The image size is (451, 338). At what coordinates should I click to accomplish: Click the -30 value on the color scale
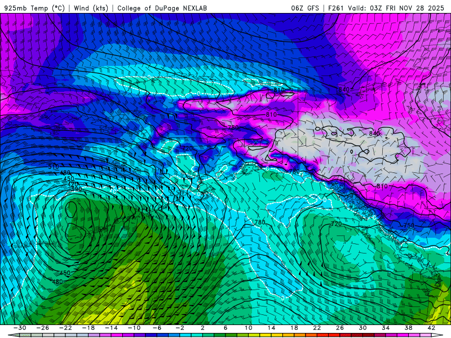[20, 328]
